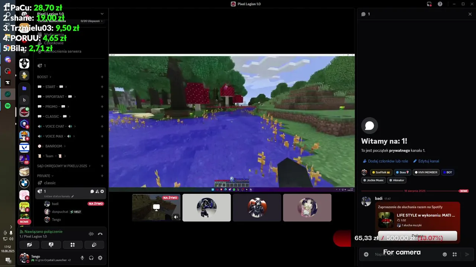Turn on camera in the voice panel
Image resolution: width=476 pixels, height=267 pixels.
coord(29,245)
